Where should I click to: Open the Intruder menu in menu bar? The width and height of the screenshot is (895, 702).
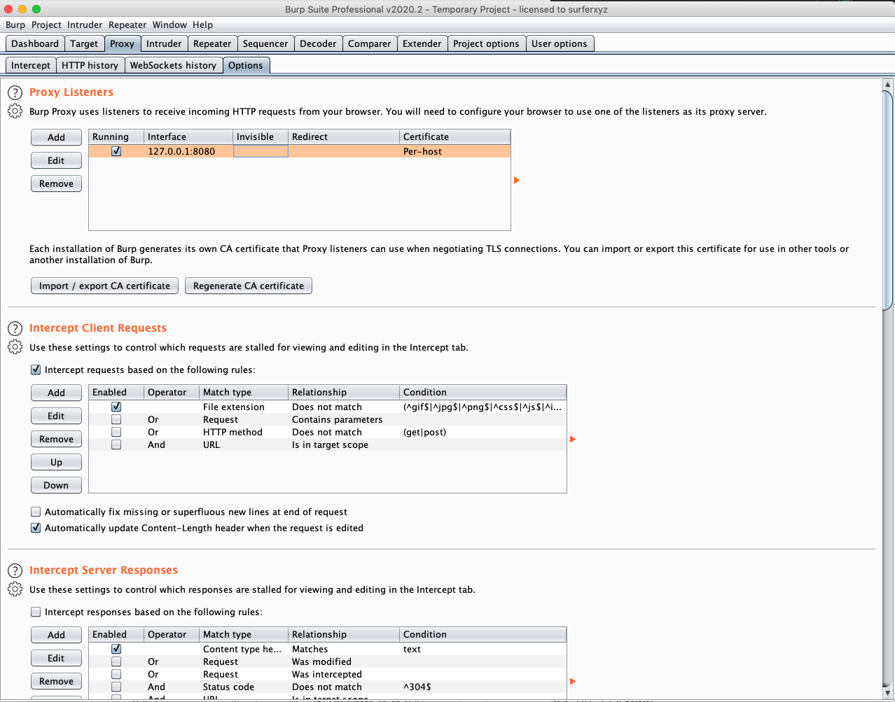[85, 24]
